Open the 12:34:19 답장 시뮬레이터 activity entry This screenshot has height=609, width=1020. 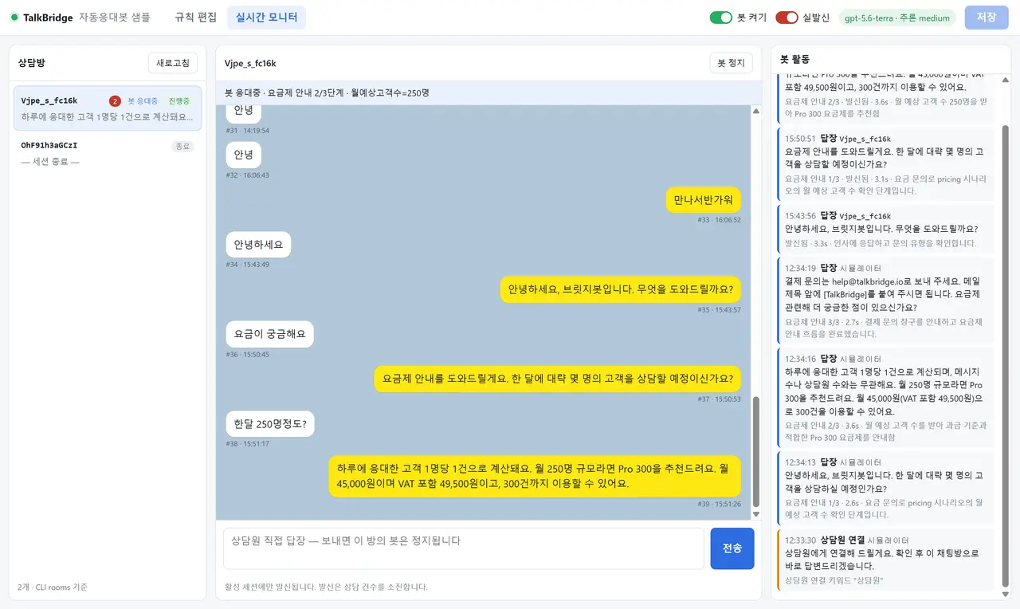click(885, 300)
